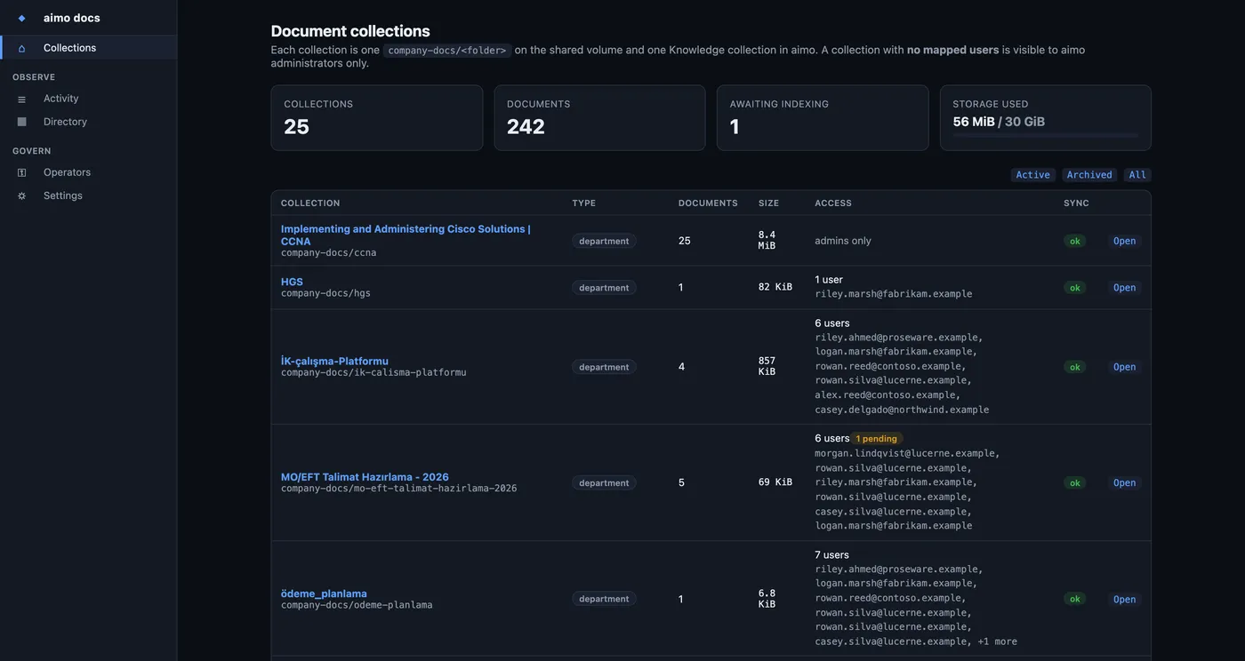Click the company-docs/<folder> code snippet
The width and height of the screenshot is (1245, 661).
[x=447, y=51]
